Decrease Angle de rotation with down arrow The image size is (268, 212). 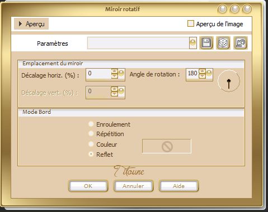pyautogui.click(x=202, y=76)
